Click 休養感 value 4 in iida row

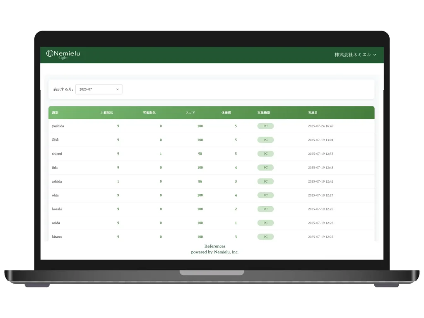[236, 167]
